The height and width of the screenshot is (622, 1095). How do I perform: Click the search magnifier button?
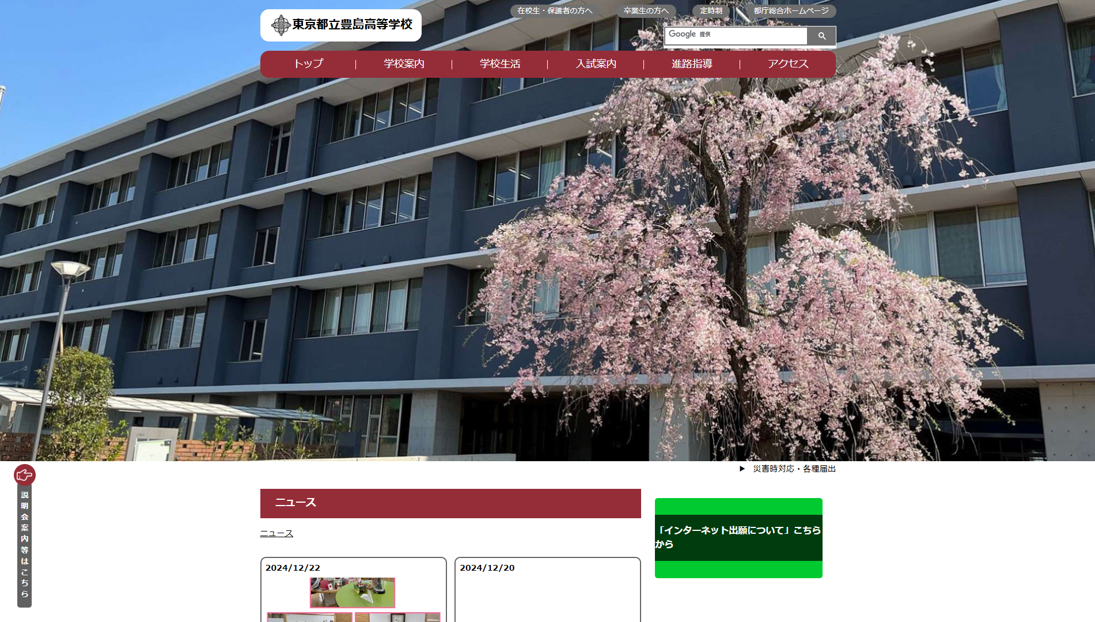pos(821,36)
